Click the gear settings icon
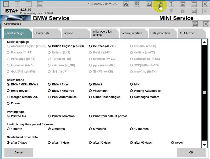This screenshot has height=159, width=210. pos(183,11)
